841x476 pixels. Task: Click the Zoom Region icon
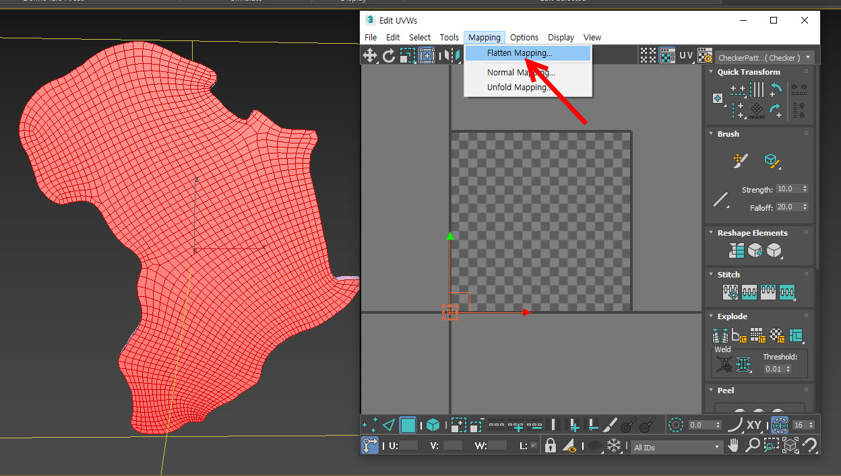pos(772,445)
